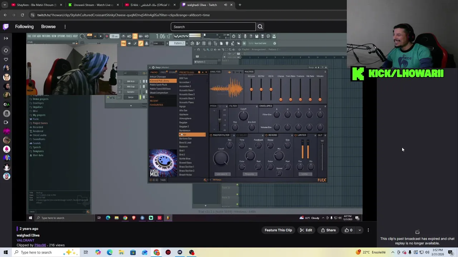Mute the walghadi l3lwa Twitch tab
The height and width of the screenshot is (257, 458).
point(225,5)
